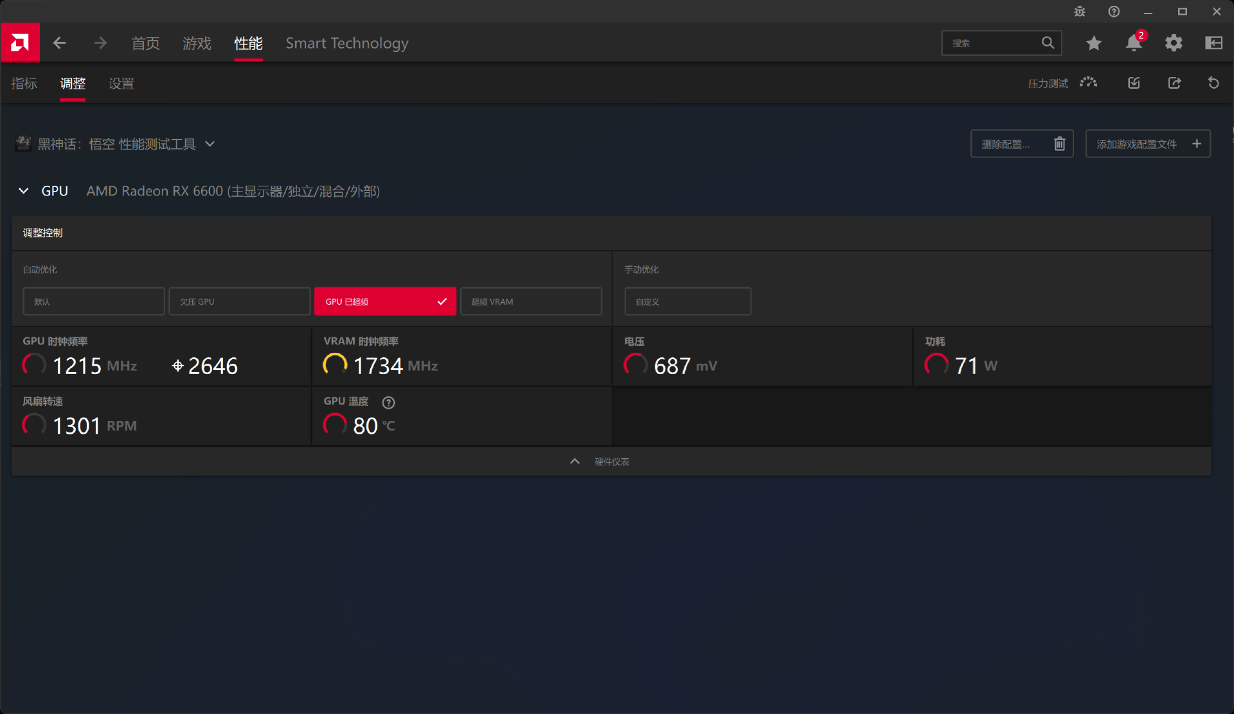Click the voltage 687 mV gauge

point(636,365)
